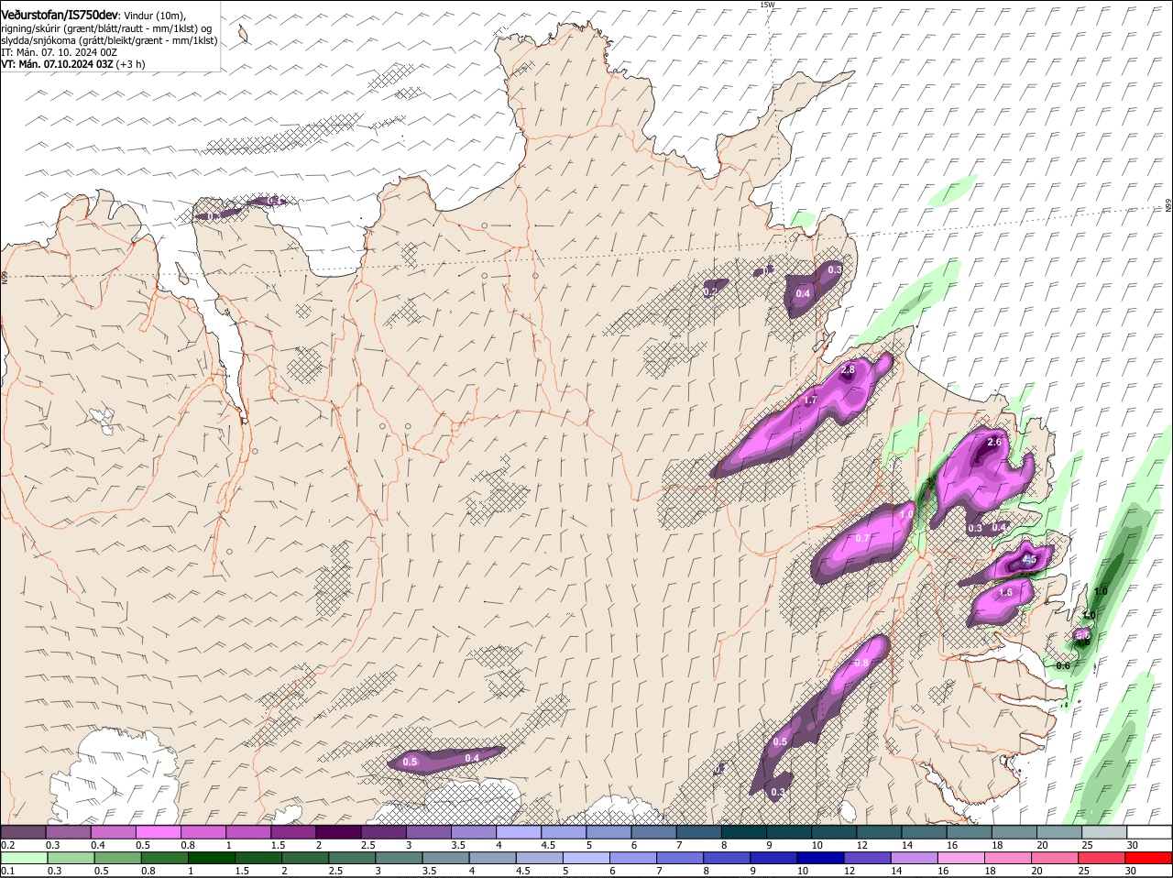Image resolution: width=1173 pixels, height=878 pixels.
Task: Click the 'VT: Mán. 07.10.2024 03Z (+3 h)' line
Action: click(73, 64)
